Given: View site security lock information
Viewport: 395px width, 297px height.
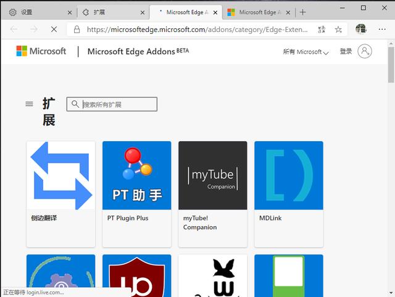Looking at the screenshot, I should point(77,30).
